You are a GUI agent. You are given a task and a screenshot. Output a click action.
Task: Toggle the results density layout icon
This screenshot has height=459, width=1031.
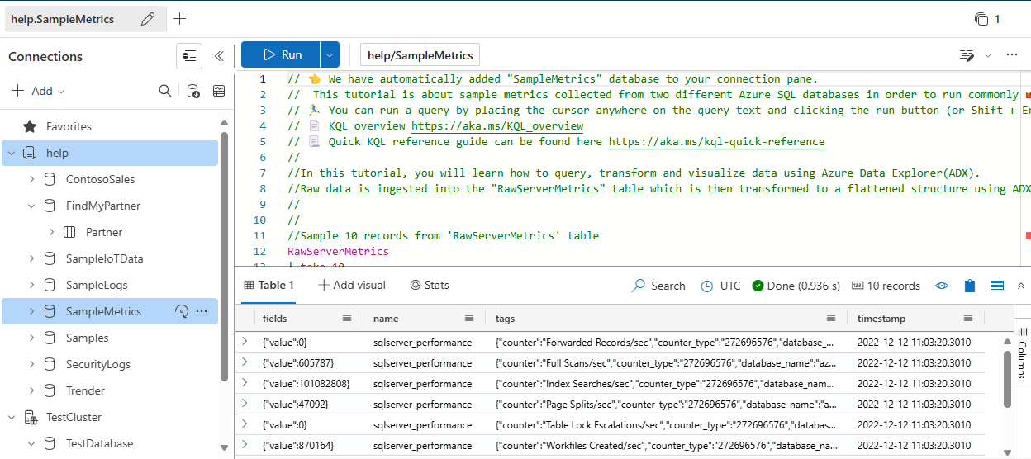coord(996,286)
